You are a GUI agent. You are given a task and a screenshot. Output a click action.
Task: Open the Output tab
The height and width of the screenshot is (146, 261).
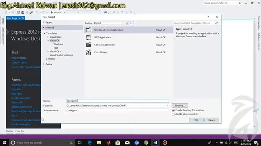click(9, 131)
